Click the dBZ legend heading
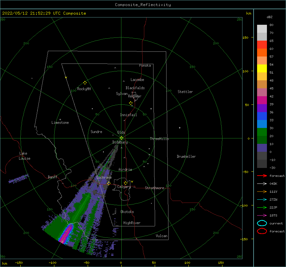 pos(269,17)
